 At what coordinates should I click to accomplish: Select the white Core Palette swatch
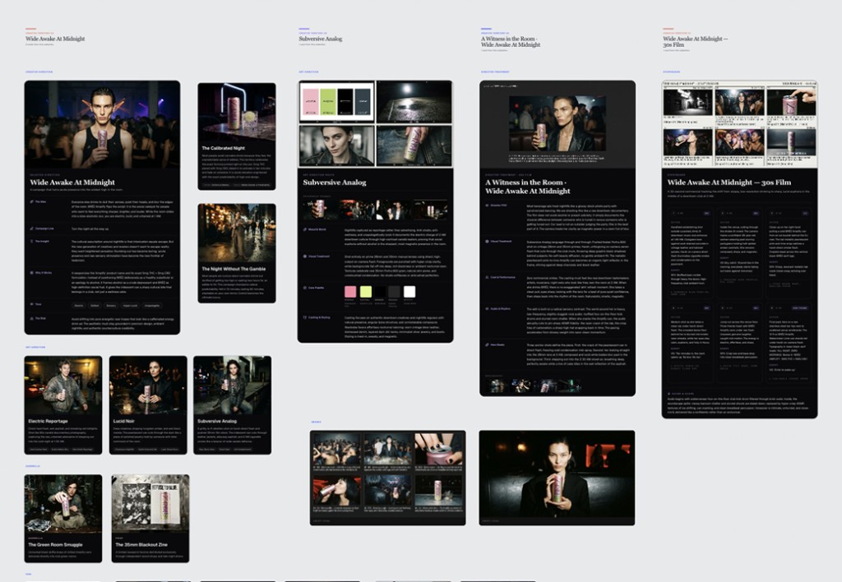(409, 292)
